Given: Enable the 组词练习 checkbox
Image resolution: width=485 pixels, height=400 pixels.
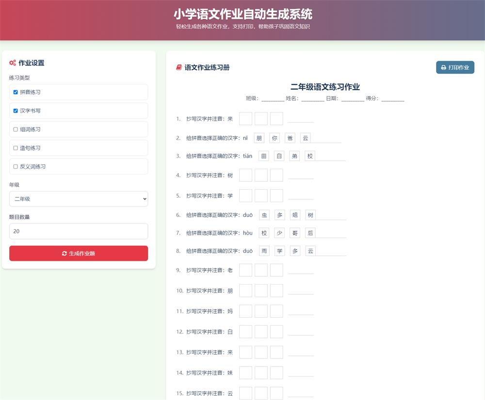Looking at the screenshot, I should [16, 129].
